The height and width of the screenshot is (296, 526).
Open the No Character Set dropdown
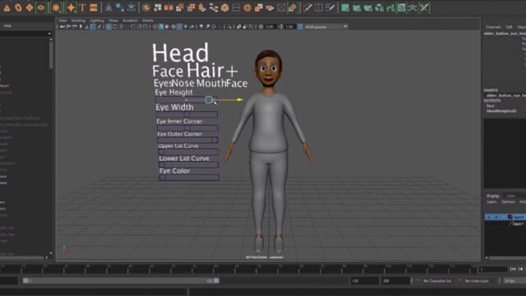click(x=437, y=280)
